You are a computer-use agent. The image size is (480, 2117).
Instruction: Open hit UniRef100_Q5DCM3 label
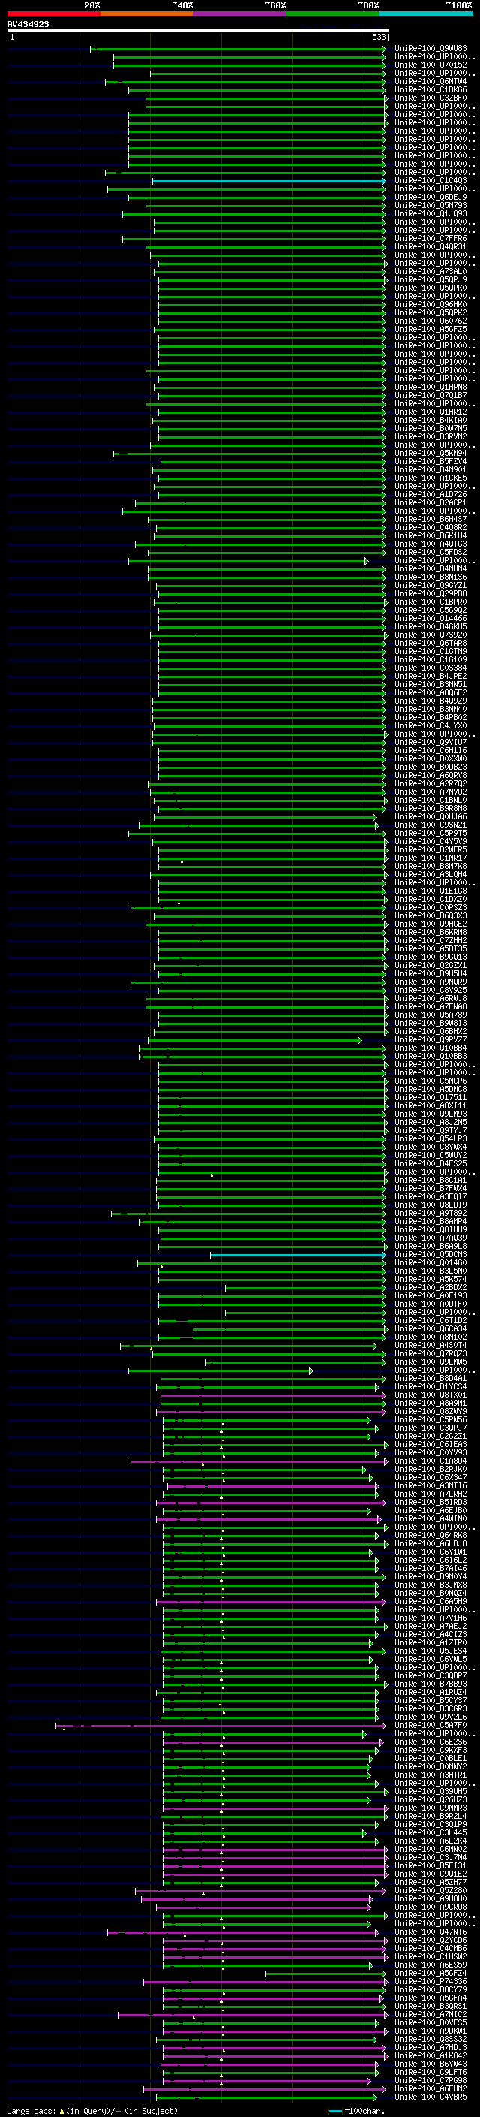tap(430, 1255)
